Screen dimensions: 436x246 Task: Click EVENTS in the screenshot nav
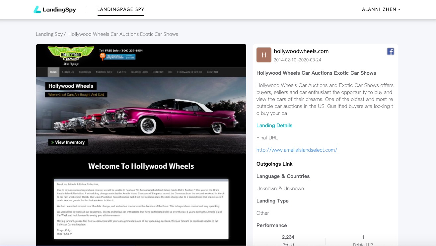(122, 72)
